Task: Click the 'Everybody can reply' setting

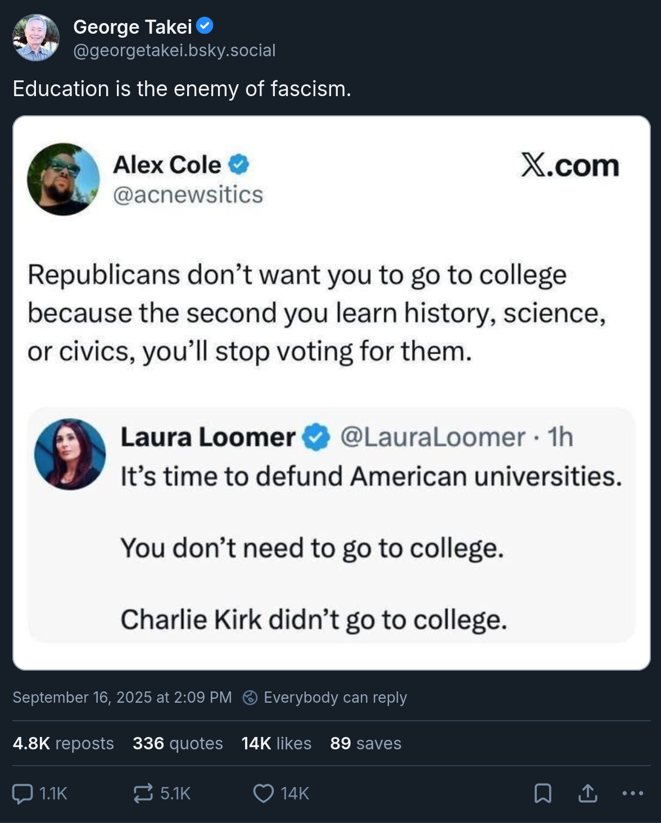Action: click(335, 697)
